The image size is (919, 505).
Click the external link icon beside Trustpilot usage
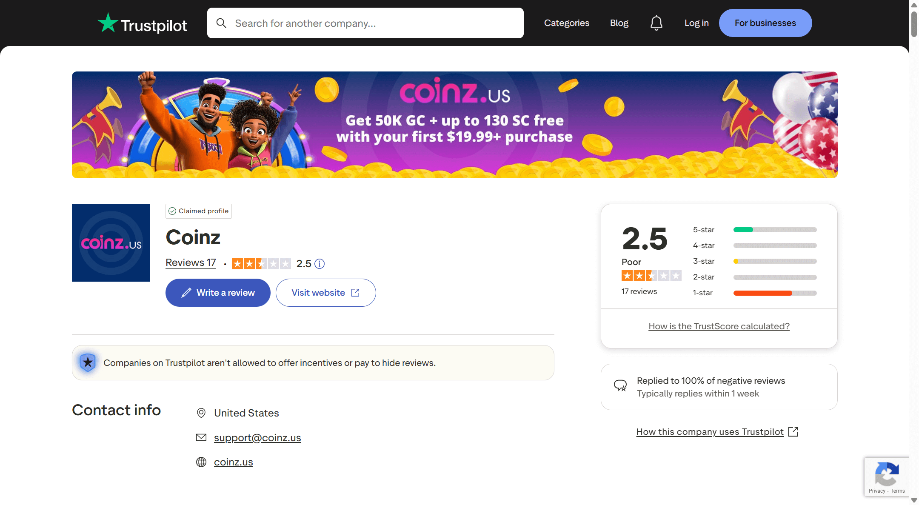[793, 432]
